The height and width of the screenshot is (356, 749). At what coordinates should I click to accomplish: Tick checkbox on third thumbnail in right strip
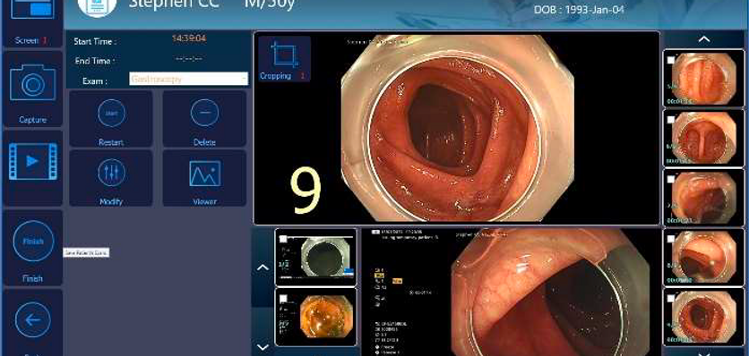point(671,179)
